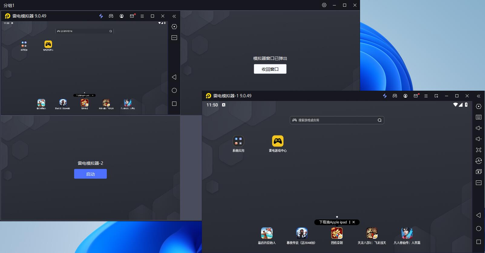Launch 天龙八部2：飞龙战天 in 雷电模拟器-1
The width and height of the screenshot is (485, 253).
(x=372, y=236)
